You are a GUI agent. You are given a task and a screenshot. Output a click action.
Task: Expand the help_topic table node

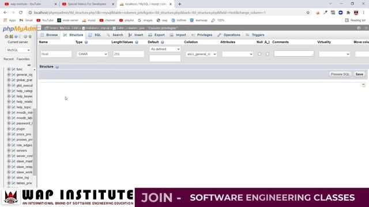(x=9, y=108)
